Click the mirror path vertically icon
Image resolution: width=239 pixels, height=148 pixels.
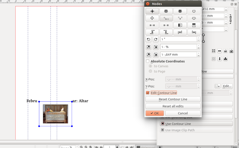pos(194,25)
